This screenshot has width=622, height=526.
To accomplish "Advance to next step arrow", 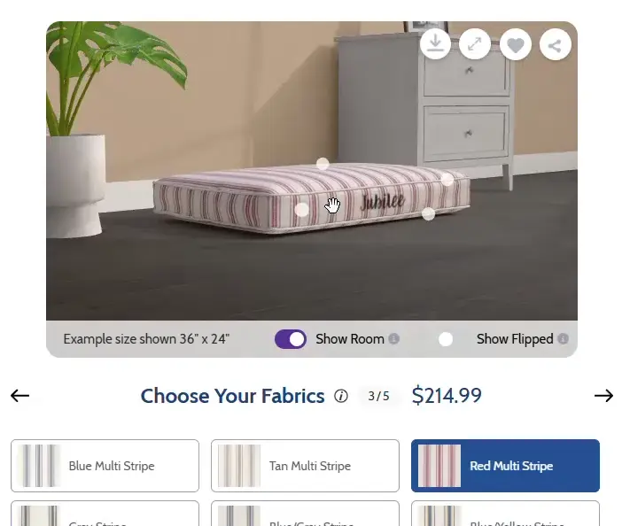I will tap(603, 396).
